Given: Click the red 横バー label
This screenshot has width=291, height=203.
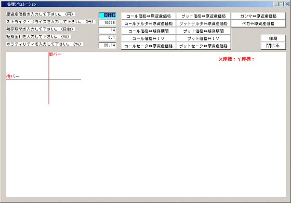Looking at the screenshot, I should coord(12,76).
